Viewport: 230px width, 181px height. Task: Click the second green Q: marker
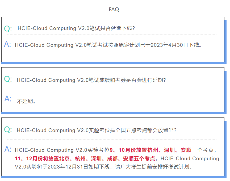click(x=8, y=79)
